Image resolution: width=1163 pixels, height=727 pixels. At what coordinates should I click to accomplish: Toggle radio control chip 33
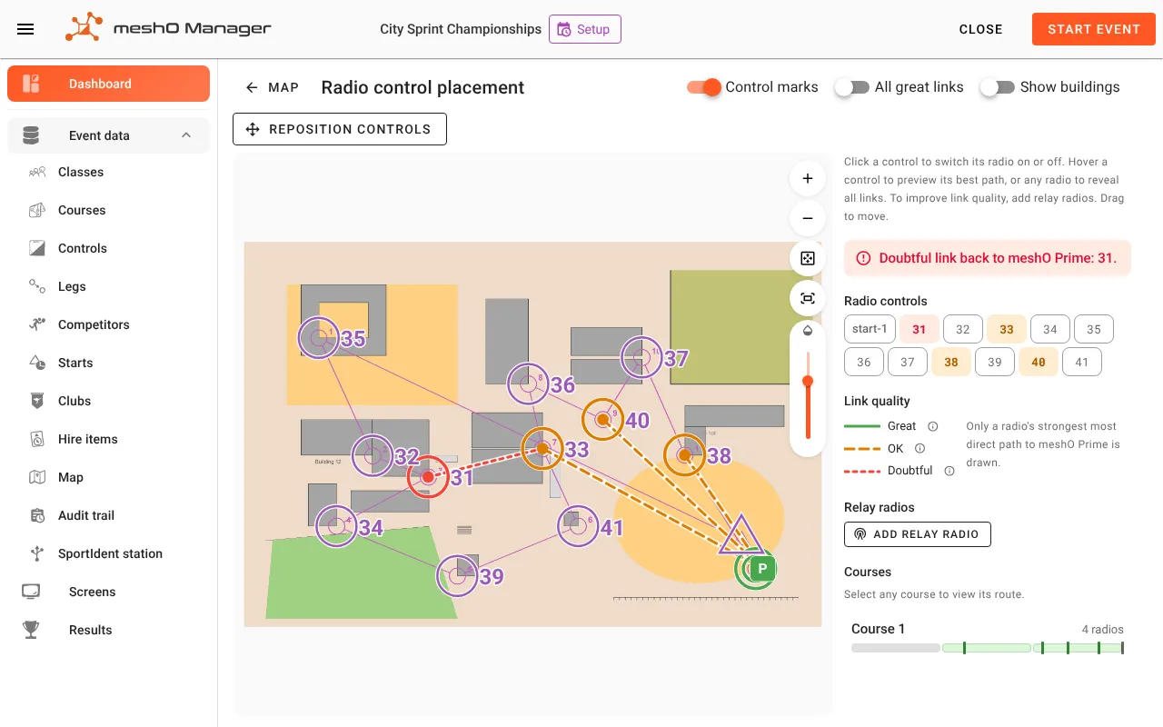(x=1007, y=330)
